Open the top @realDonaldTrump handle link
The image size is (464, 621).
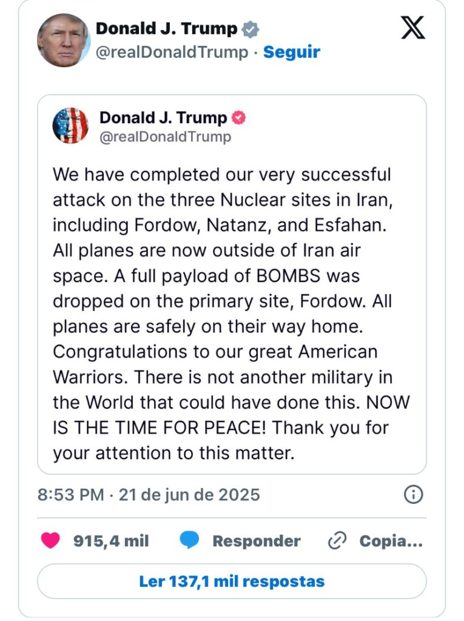click(172, 52)
